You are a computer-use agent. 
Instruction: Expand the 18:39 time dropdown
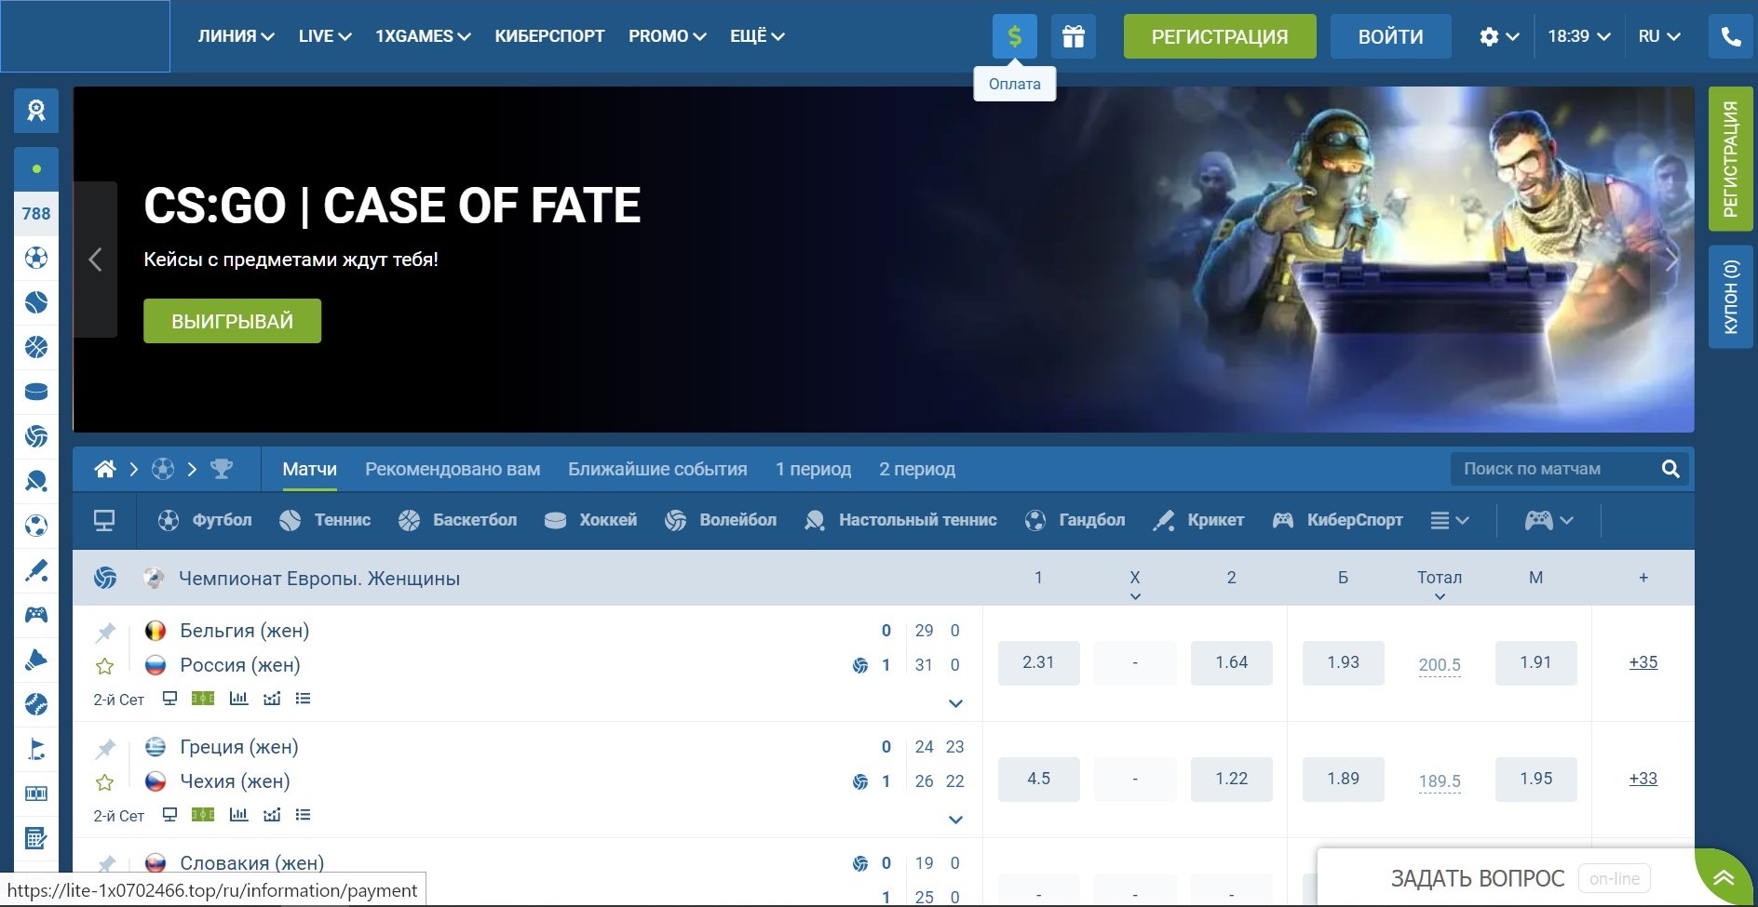[1579, 36]
